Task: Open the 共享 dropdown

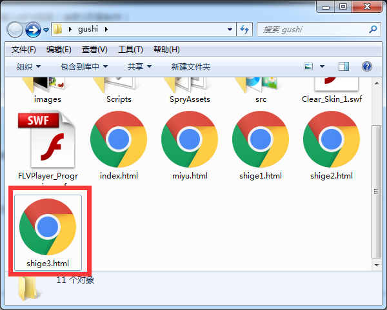Action: pyautogui.click(x=139, y=66)
